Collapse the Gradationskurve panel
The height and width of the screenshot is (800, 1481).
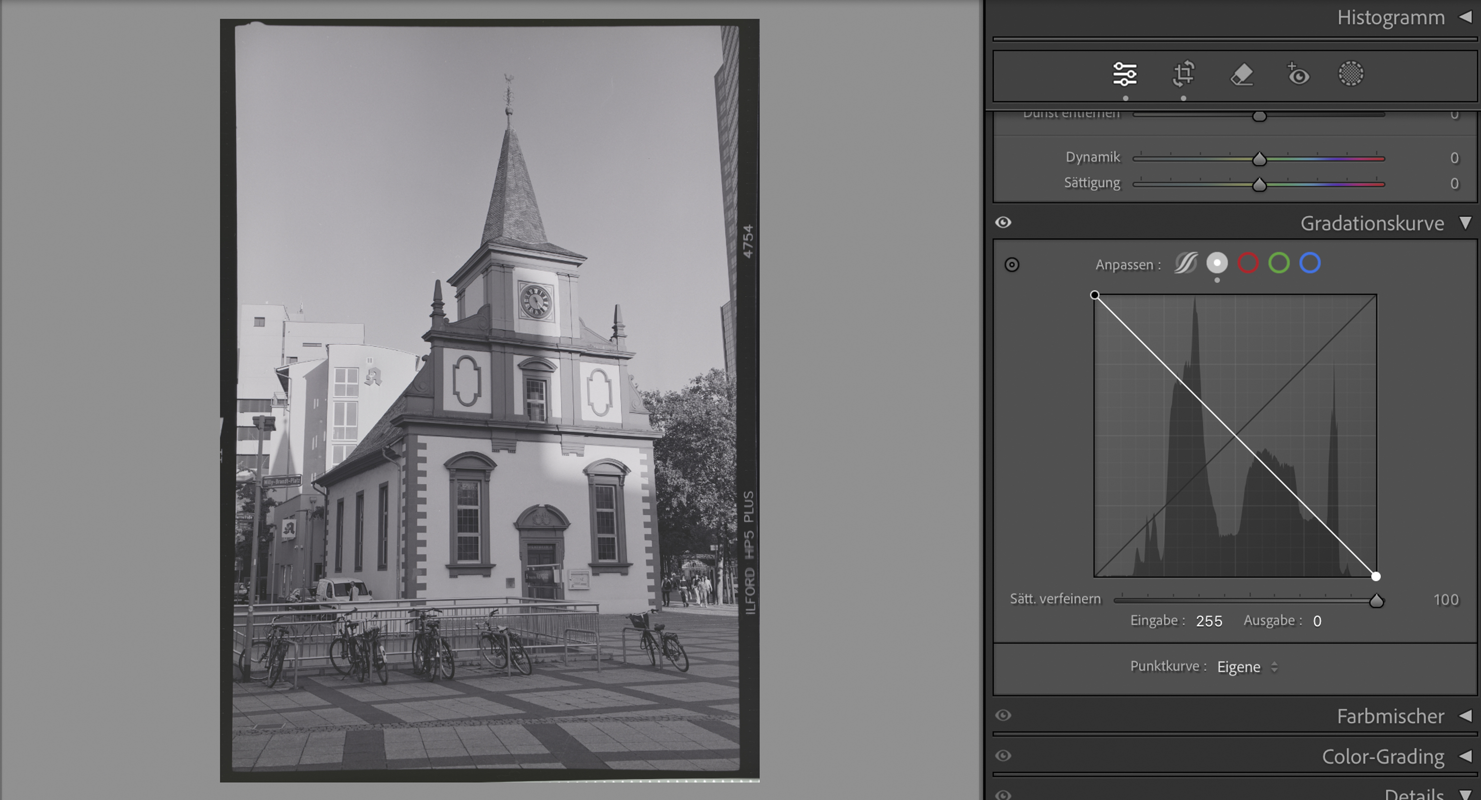pyautogui.click(x=1465, y=223)
